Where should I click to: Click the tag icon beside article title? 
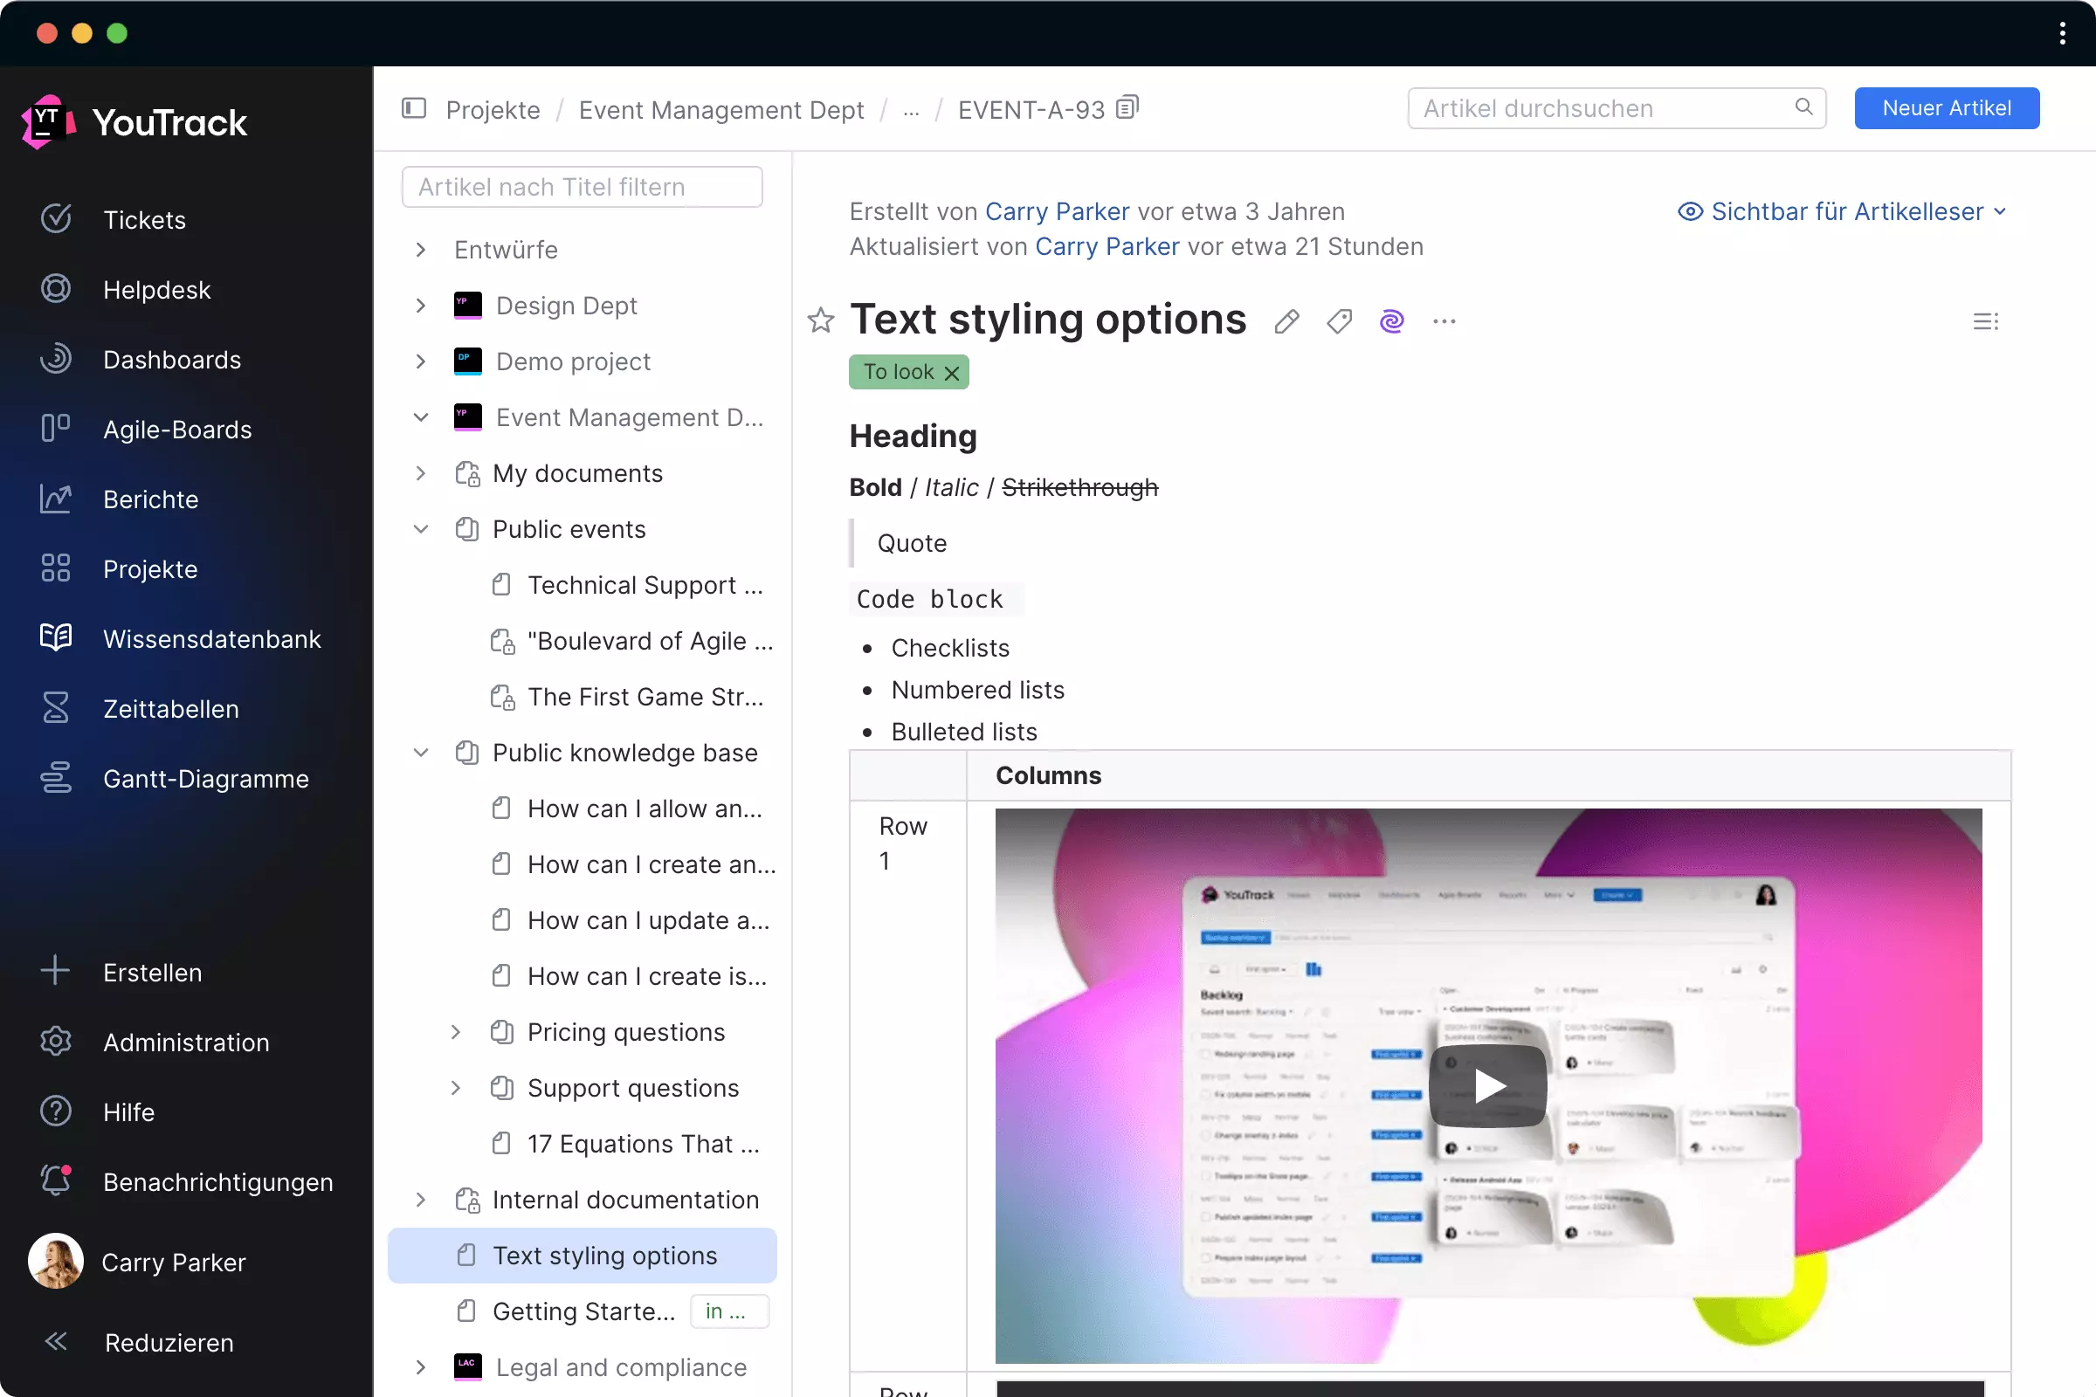coord(1339,320)
